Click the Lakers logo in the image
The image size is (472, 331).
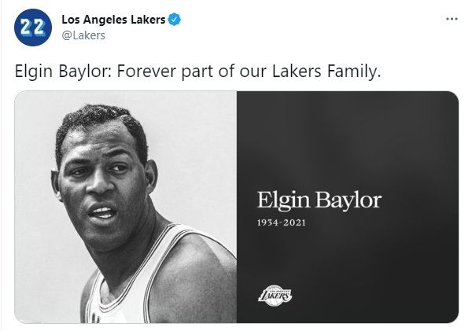(x=275, y=294)
